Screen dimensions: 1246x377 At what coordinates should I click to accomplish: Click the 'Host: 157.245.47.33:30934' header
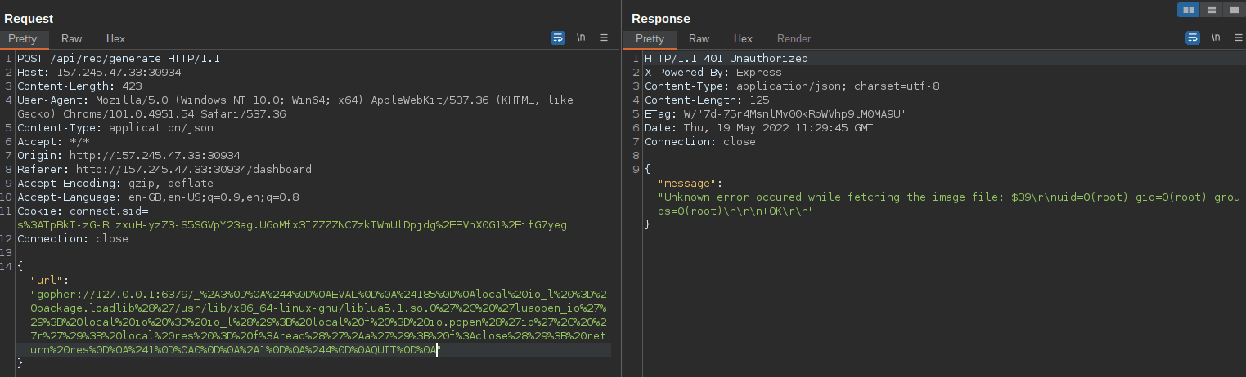click(x=99, y=73)
